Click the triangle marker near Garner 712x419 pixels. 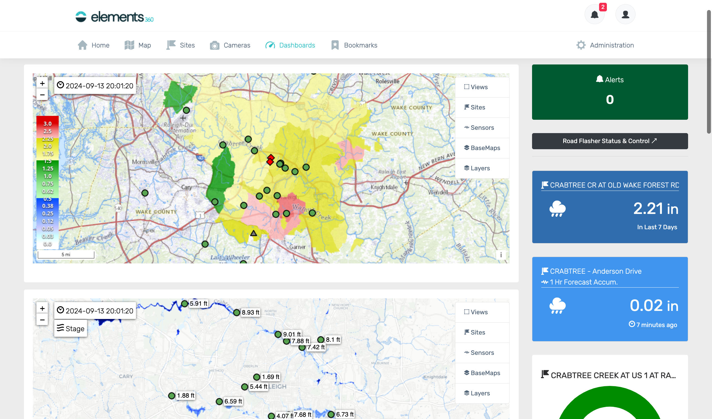(x=253, y=233)
